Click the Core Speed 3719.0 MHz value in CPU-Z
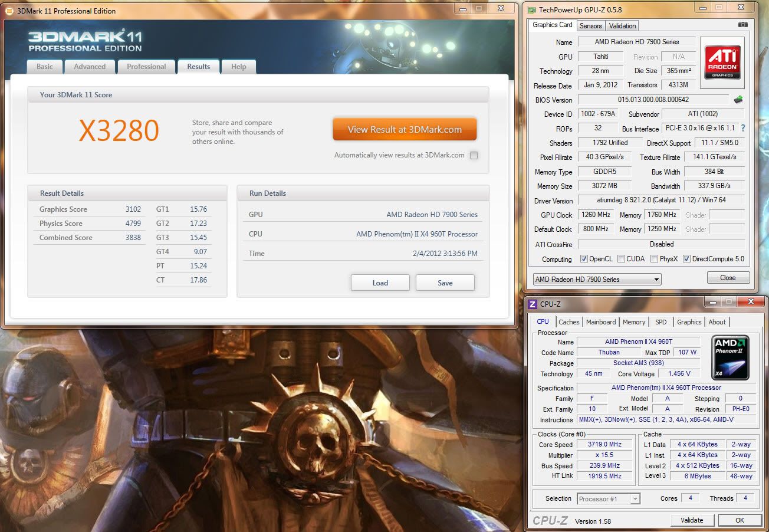The height and width of the screenshot is (532, 769). (604, 445)
